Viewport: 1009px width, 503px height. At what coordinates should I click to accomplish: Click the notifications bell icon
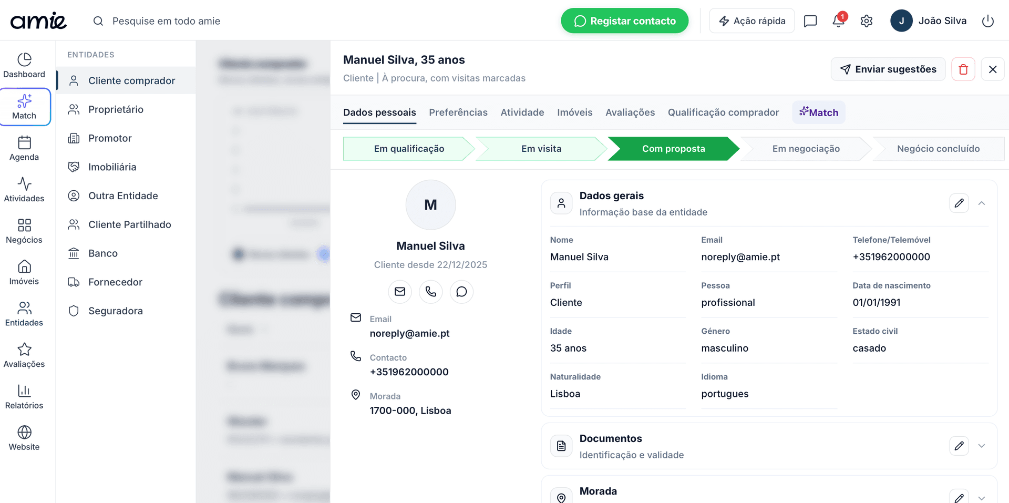pos(838,21)
